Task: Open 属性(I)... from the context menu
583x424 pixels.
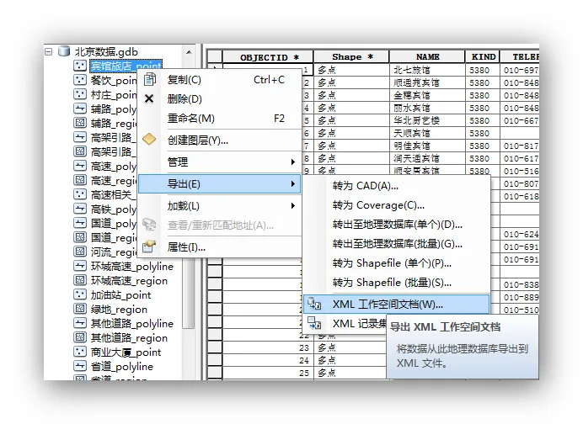Action: [219, 246]
